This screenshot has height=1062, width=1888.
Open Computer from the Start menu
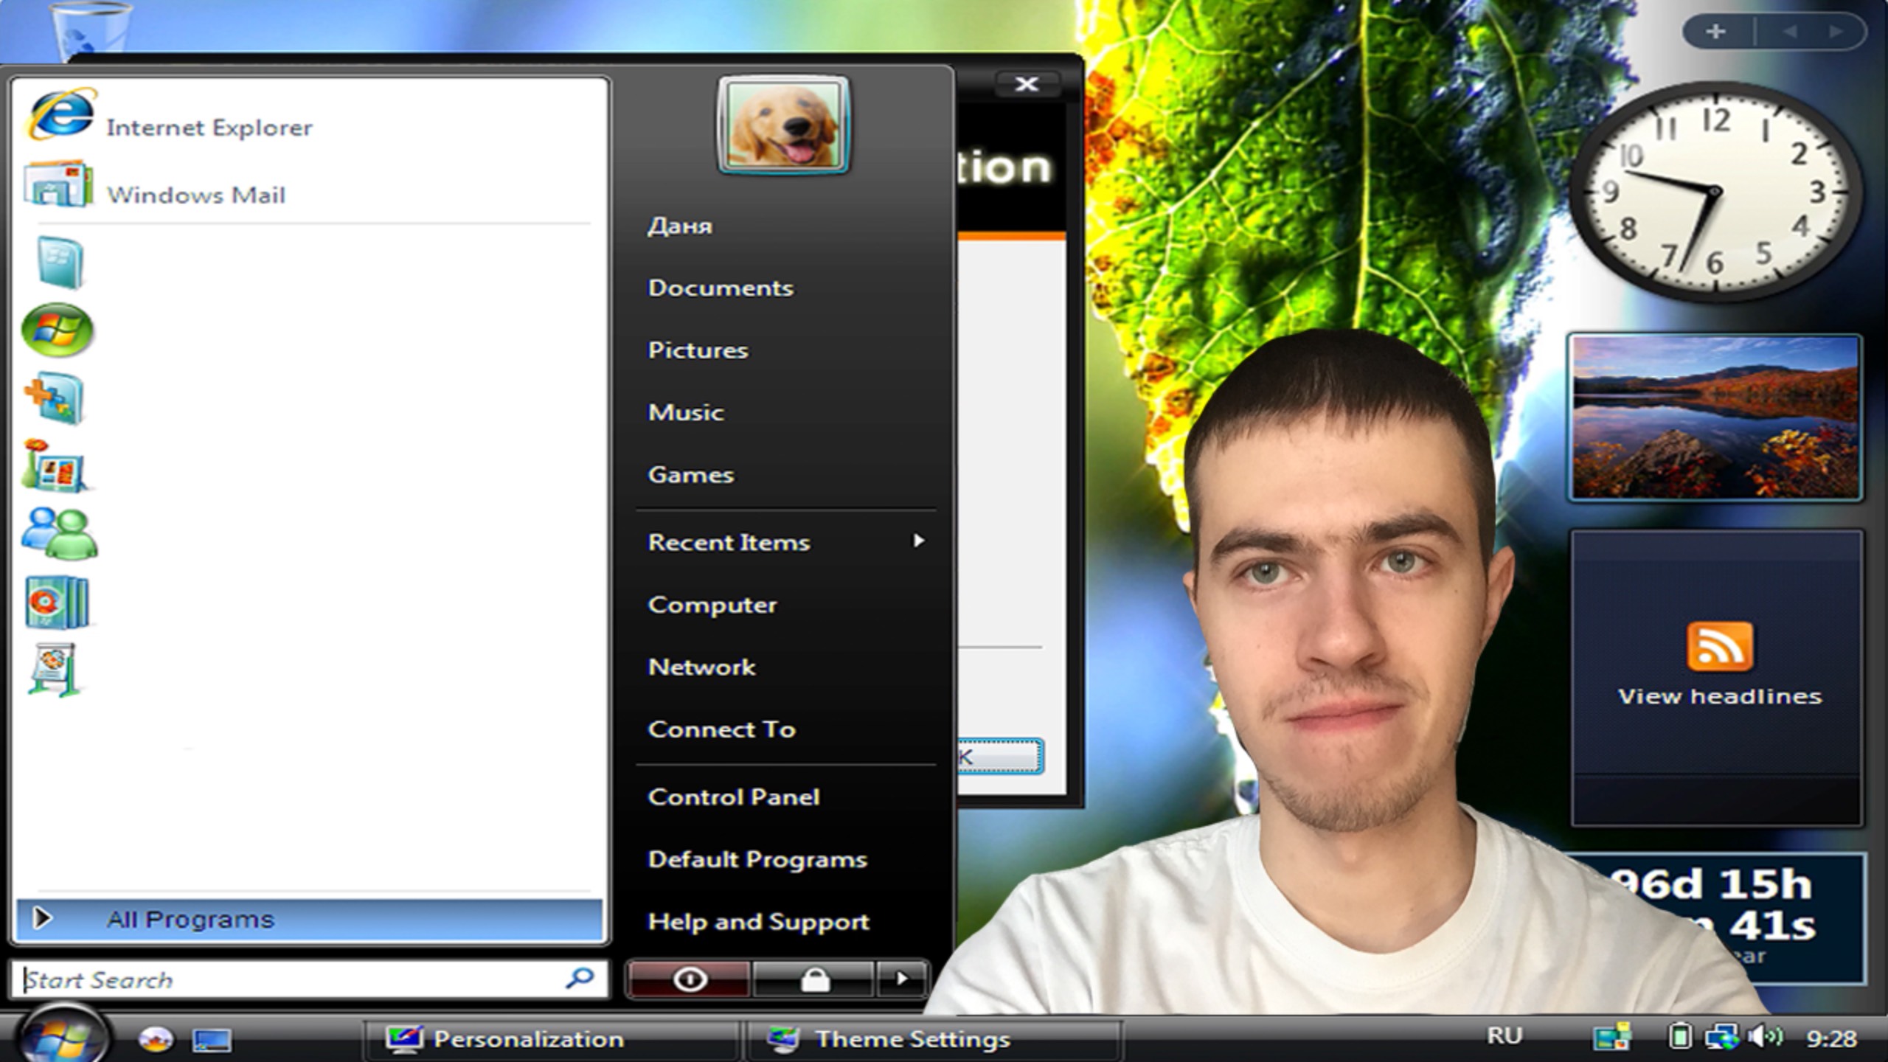(x=712, y=605)
